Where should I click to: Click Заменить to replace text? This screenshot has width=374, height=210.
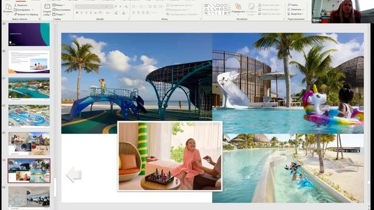(295, 9)
